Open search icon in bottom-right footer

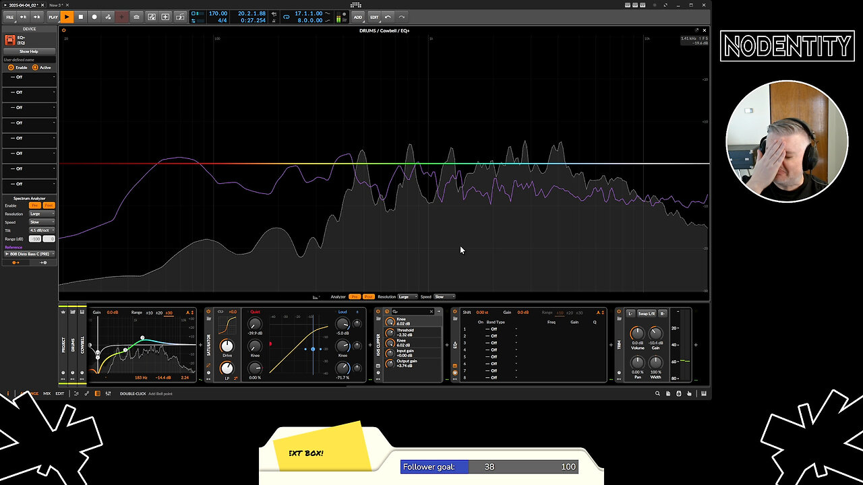pyautogui.click(x=657, y=393)
